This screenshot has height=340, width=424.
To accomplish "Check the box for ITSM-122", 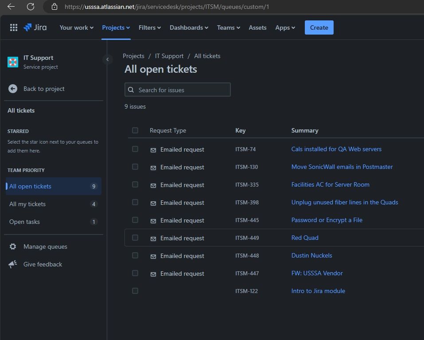I will tap(135, 291).
